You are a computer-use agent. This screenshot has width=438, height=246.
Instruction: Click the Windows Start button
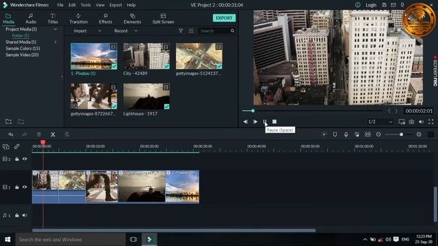coord(8,240)
